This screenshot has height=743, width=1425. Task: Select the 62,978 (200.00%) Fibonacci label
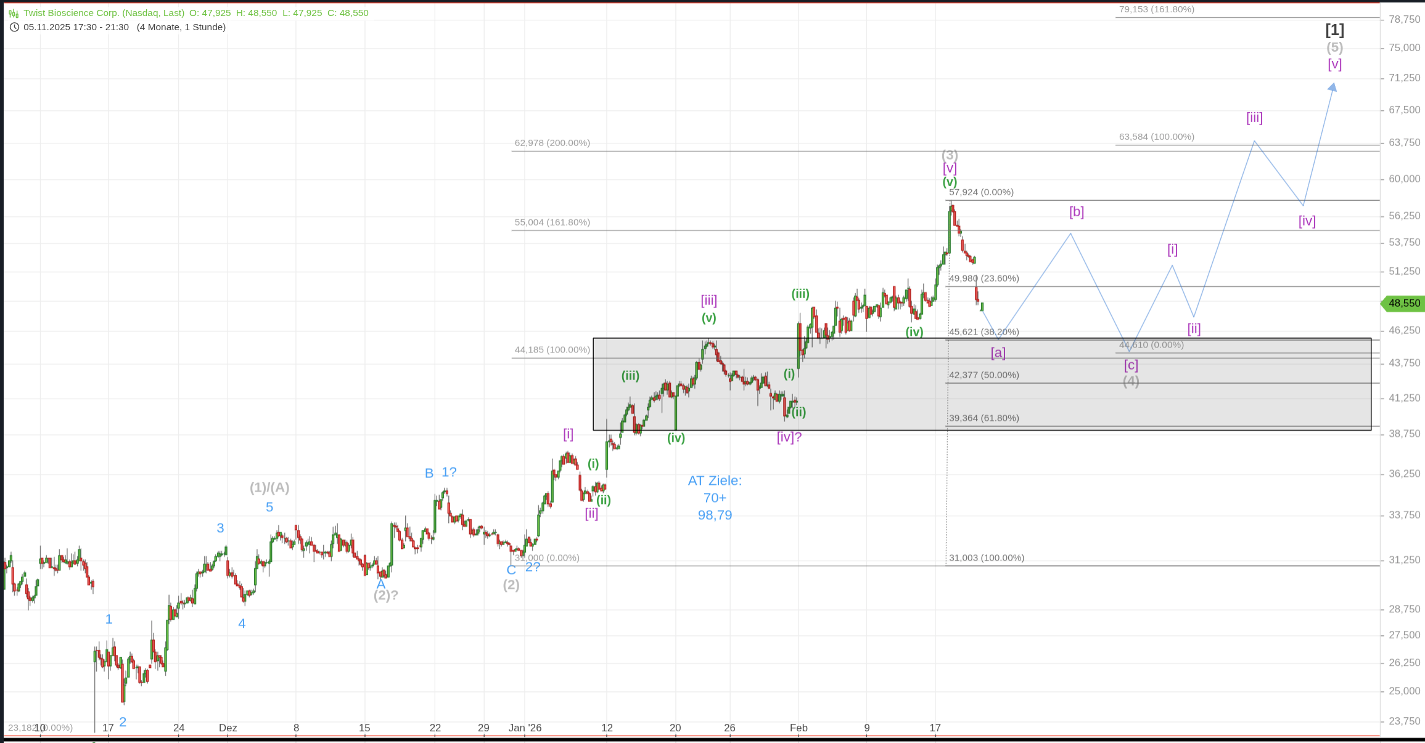552,143
